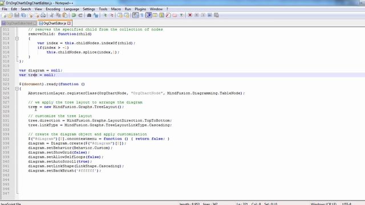
Task: Open the Macro menu
Action: click(x=116, y=9)
